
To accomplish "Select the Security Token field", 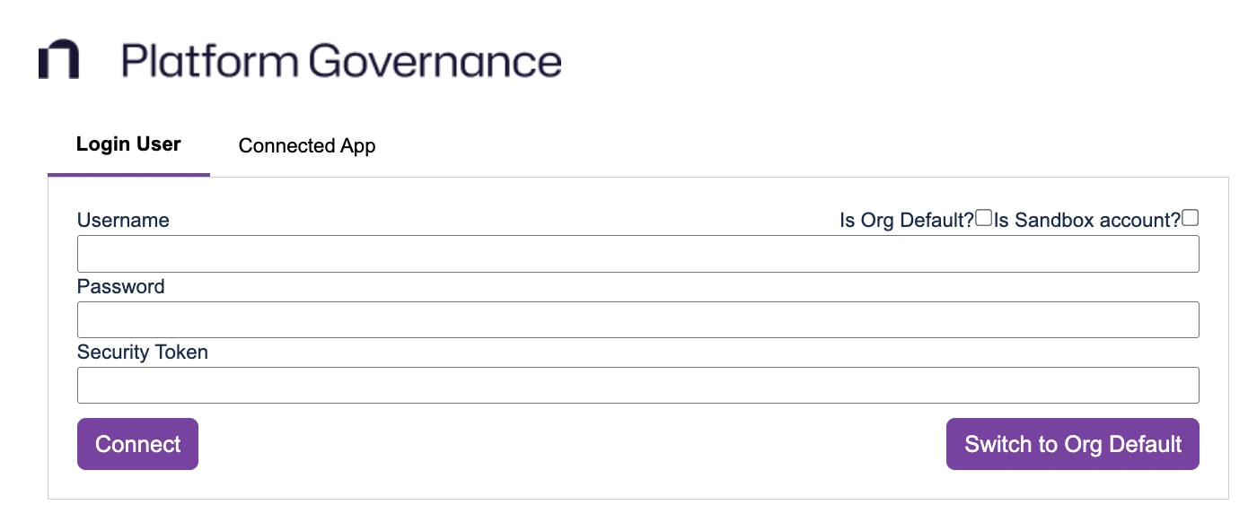I will coord(637,384).
